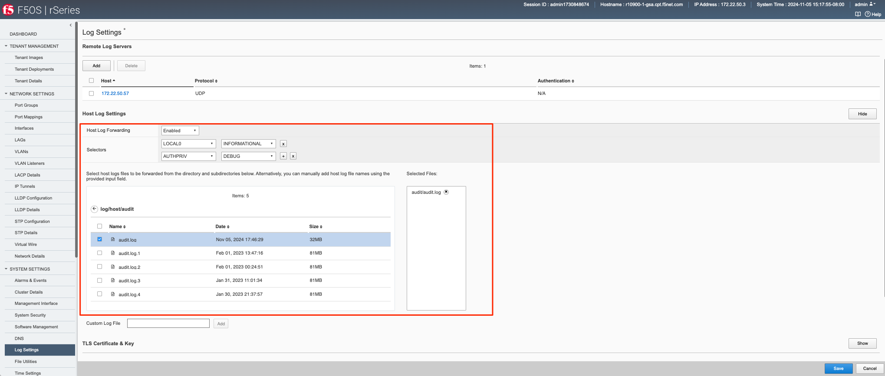The image size is (885, 376).
Task: Open the DNS settings page
Action: [19, 339]
